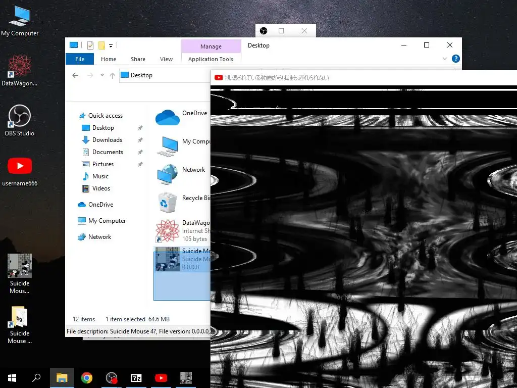The width and height of the screenshot is (517, 388).
Task: Open the My Computer desktop icon
Action: coord(20,20)
